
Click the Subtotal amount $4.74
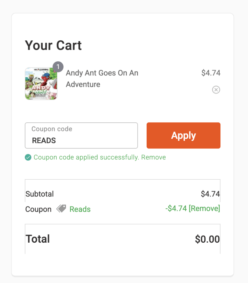210,194
